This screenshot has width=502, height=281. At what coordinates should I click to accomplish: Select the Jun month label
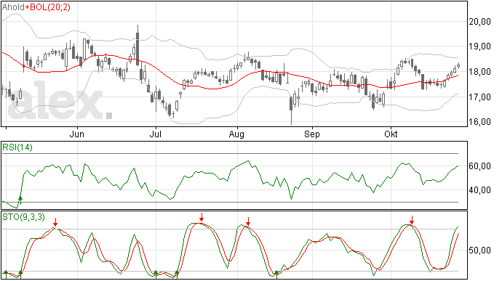(77, 134)
